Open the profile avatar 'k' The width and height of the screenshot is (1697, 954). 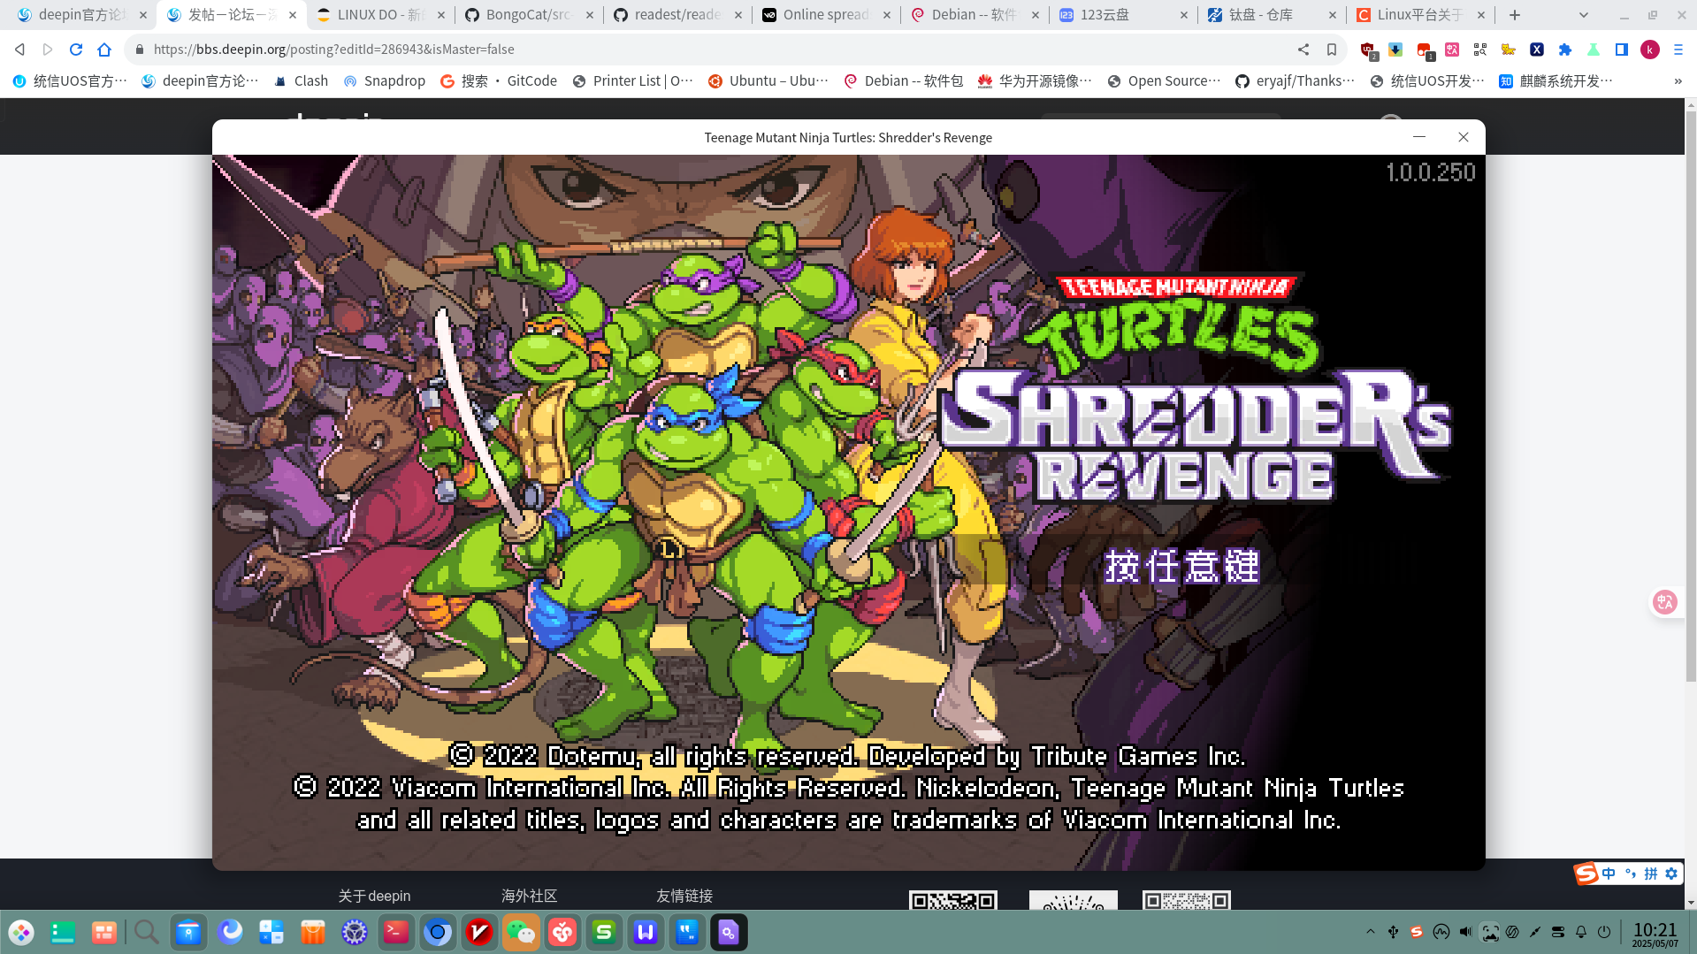pos(1650,50)
